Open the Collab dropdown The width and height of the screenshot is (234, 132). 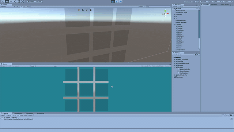tap(189, 1)
